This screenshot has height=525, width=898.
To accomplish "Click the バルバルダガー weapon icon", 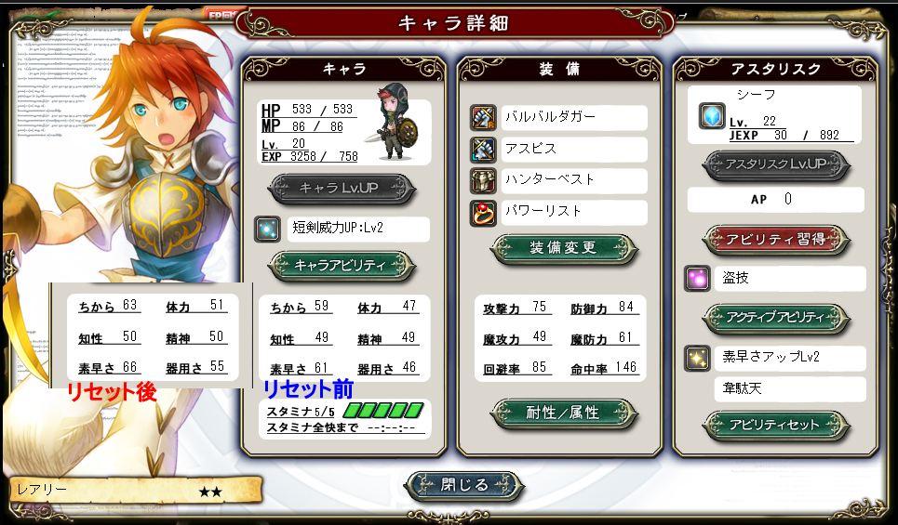I will coord(483,118).
